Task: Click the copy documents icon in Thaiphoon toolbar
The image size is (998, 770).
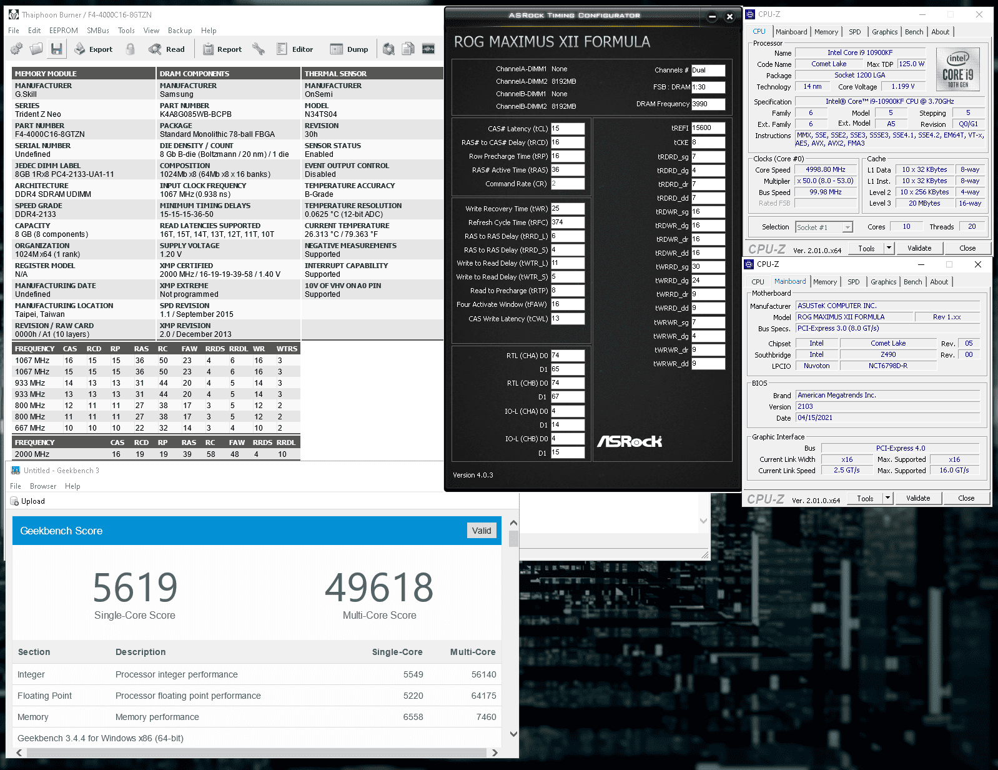Action: pyautogui.click(x=408, y=49)
